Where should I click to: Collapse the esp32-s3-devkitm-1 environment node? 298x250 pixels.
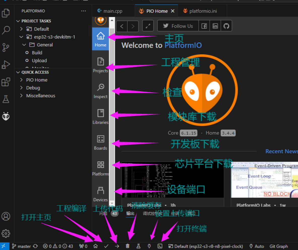point(21,37)
